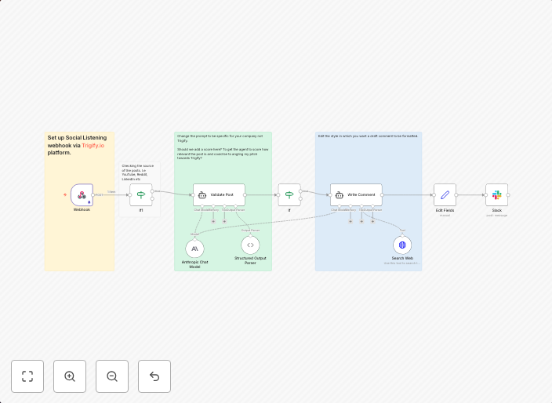The image size is (552, 403).
Task: Select the If1 branch node
Action: coord(141,195)
